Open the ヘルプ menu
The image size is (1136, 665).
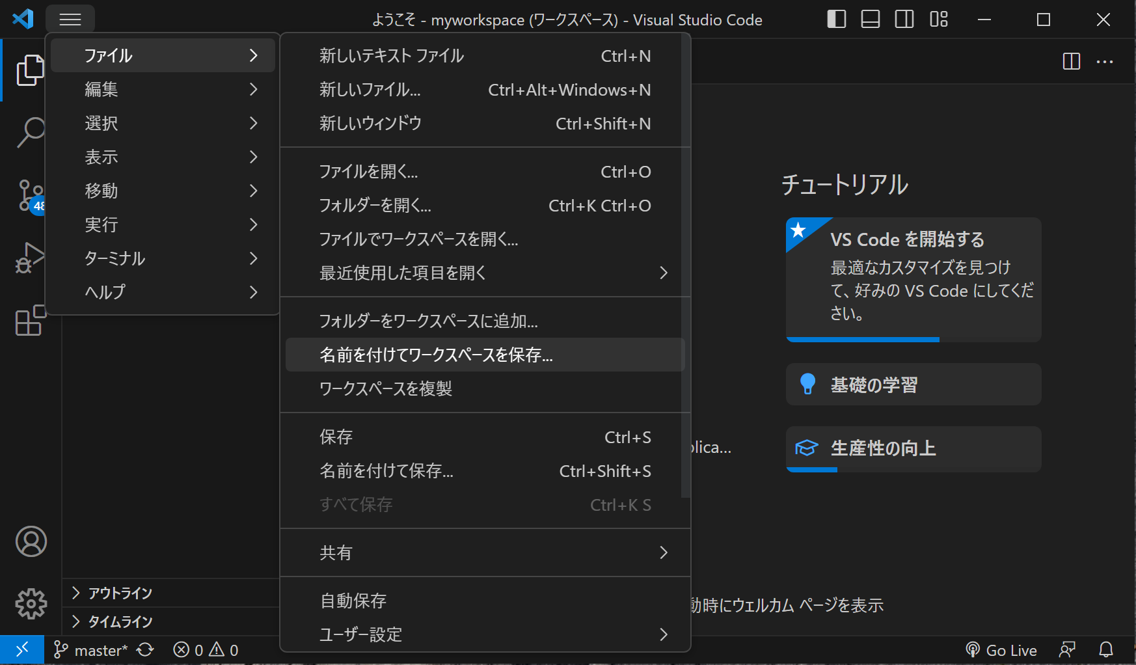(163, 292)
